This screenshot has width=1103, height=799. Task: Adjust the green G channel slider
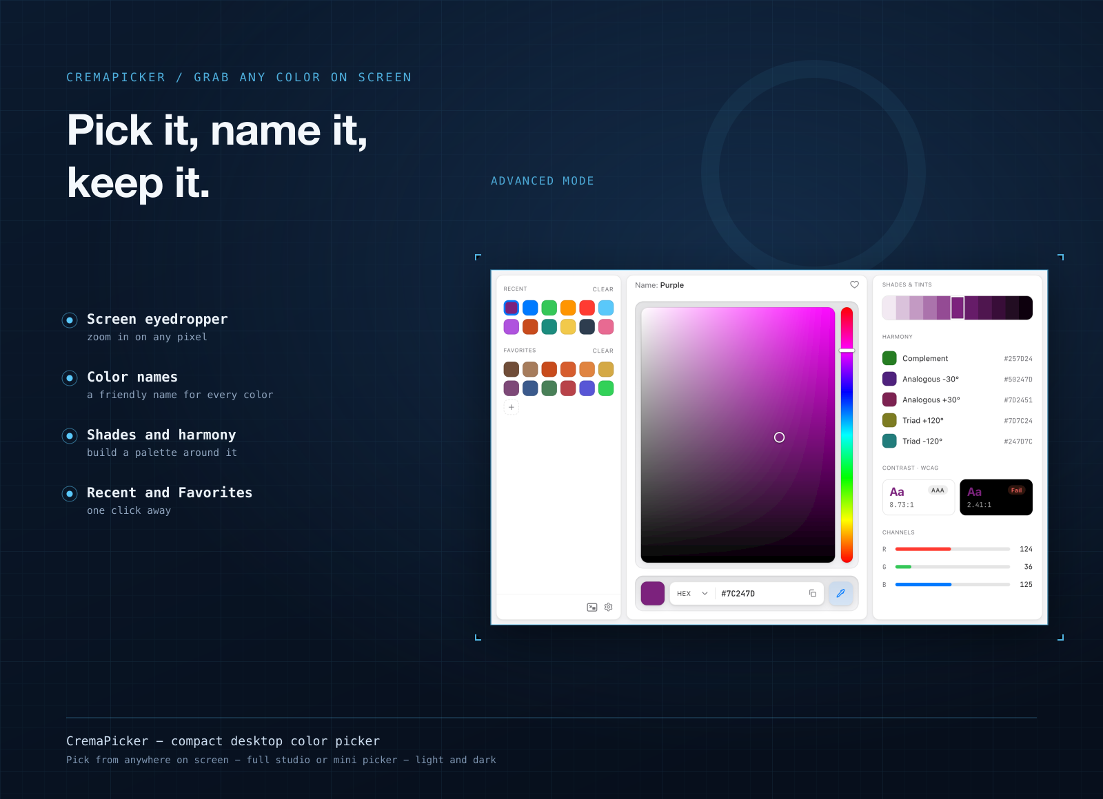953,567
